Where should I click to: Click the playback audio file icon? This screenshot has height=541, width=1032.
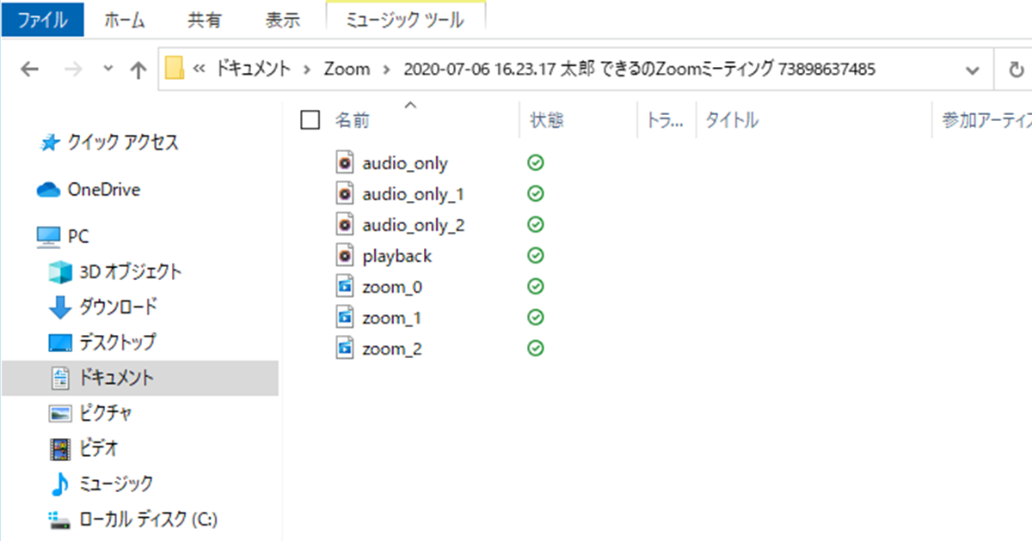point(345,256)
